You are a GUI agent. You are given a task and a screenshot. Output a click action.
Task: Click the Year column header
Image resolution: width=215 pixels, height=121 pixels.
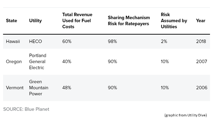tap(201, 21)
